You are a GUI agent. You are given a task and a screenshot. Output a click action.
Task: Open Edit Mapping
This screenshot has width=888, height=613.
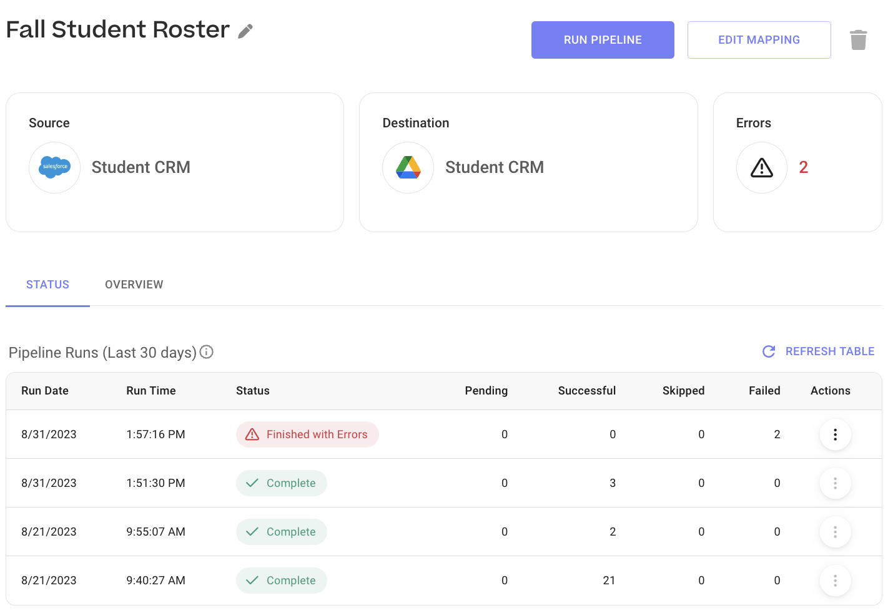[x=759, y=40]
